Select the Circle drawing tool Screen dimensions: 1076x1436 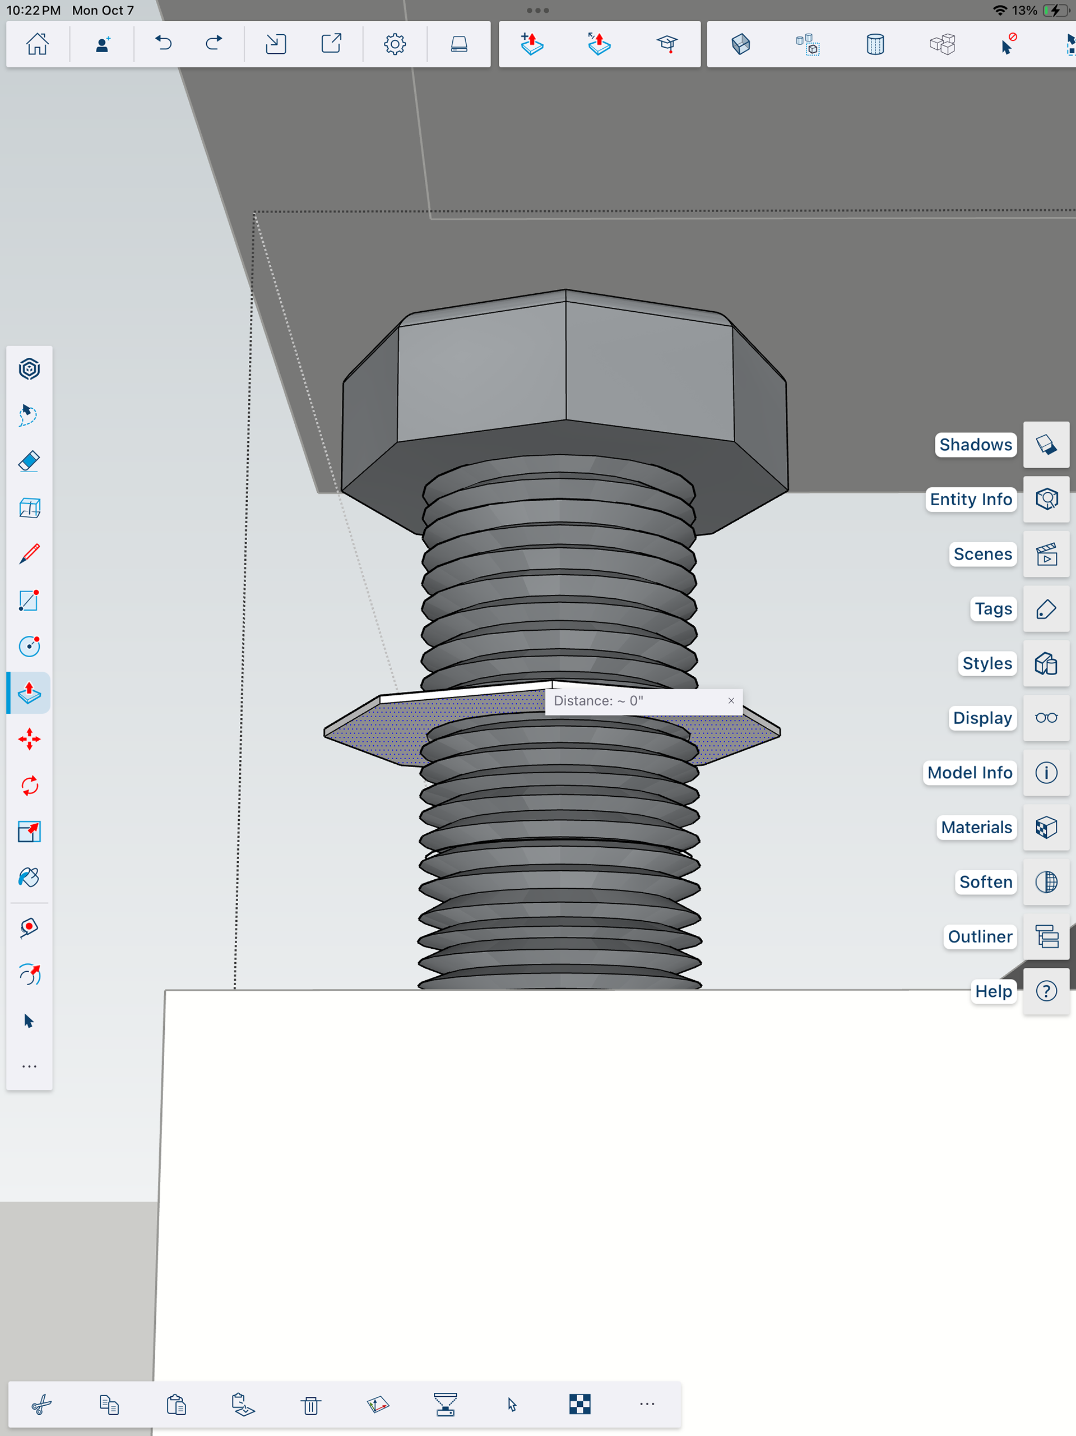point(29,646)
